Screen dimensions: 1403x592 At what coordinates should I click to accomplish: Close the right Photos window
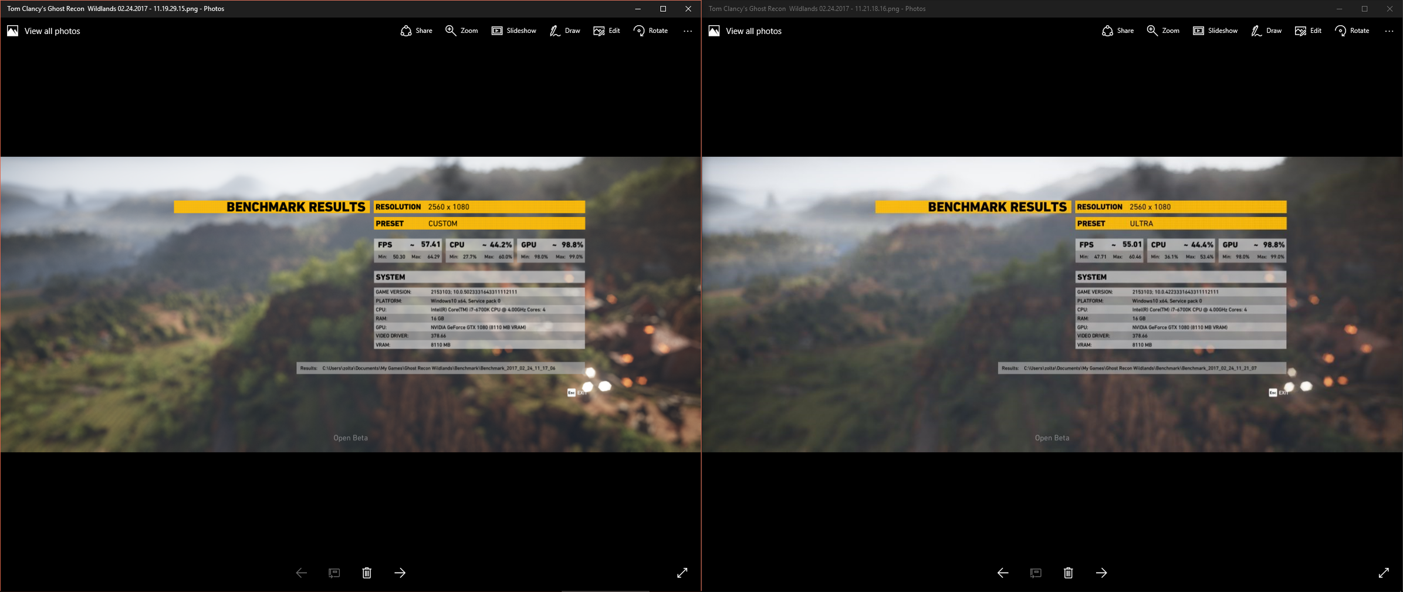click(x=1390, y=9)
